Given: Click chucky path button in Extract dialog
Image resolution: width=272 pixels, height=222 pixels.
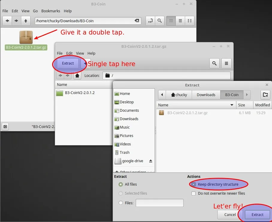Looking at the screenshot, I should point(179,95).
